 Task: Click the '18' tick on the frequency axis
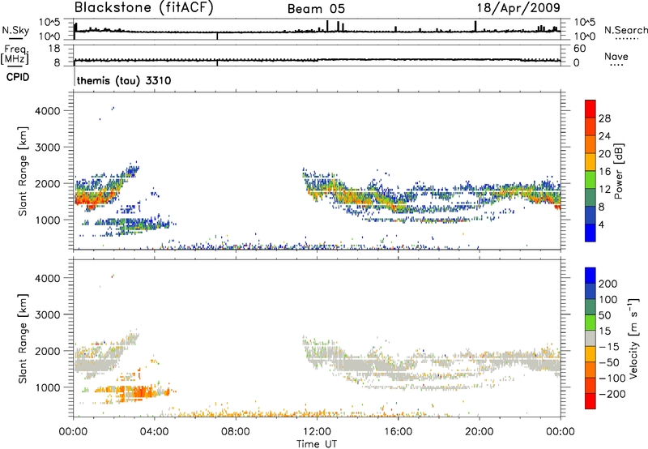[x=54, y=49]
